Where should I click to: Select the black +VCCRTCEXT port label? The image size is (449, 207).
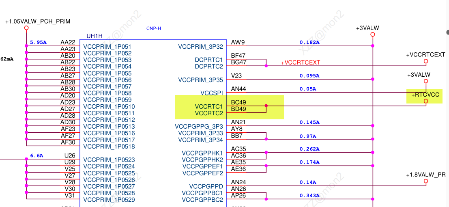(x=426, y=54)
